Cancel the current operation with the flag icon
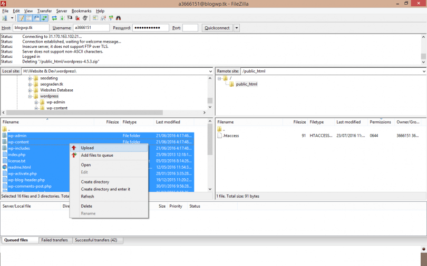Image resolution: width=427 pixels, height=266 pixels. [70, 18]
